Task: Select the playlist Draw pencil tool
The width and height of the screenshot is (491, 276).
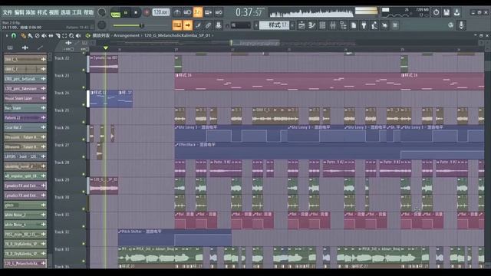Action: click(23, 36)
